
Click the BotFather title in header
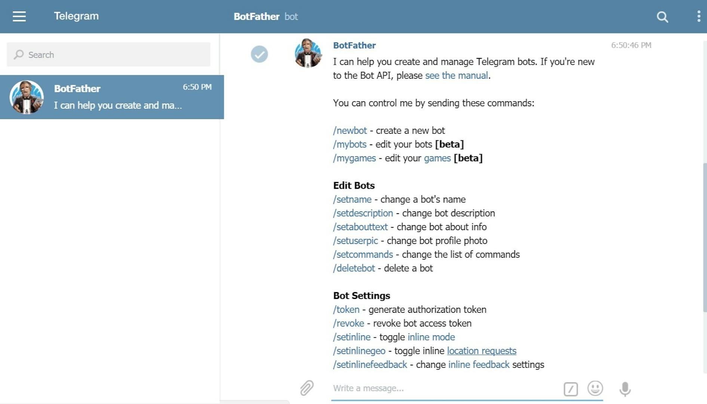pyautogui.click(x=256, y=17)
